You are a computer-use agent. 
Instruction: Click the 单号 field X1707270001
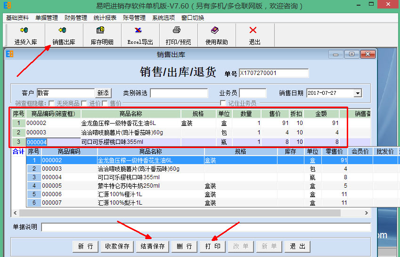274,73
